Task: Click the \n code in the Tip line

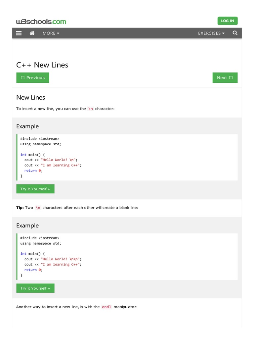Action: click(38, 208)
